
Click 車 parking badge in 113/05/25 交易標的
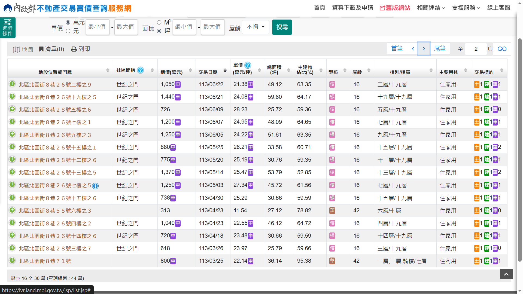click(495, 147)
